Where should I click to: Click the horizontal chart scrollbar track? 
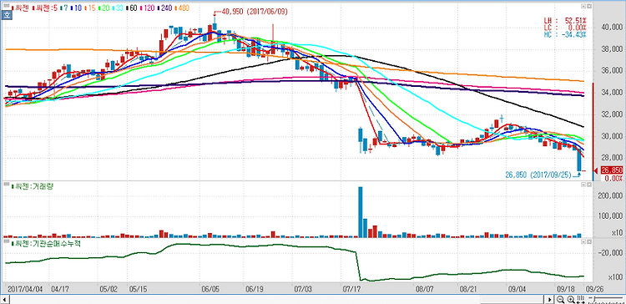click(x=275, y=300)
